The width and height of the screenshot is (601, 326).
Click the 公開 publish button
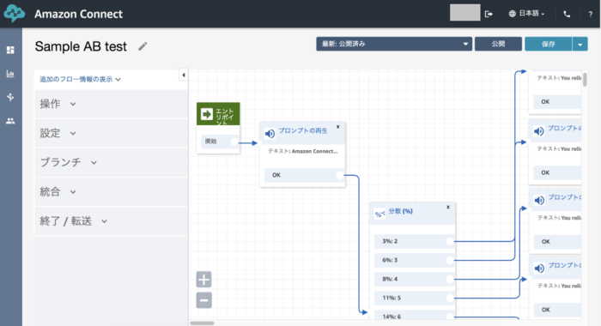click(x=498, y=44)
